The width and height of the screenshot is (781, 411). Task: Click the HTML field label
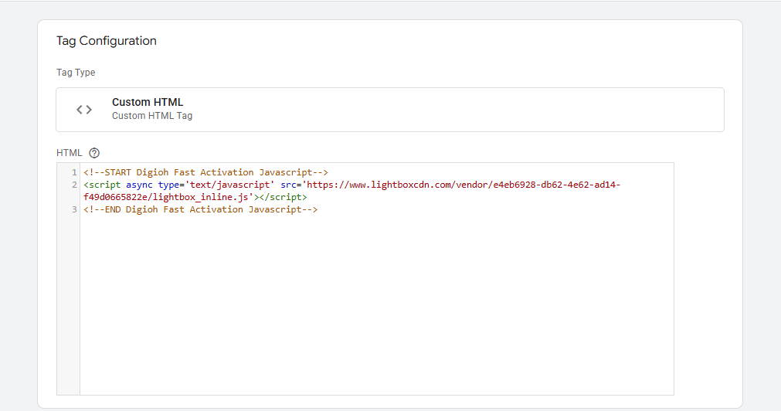[70, 153]
